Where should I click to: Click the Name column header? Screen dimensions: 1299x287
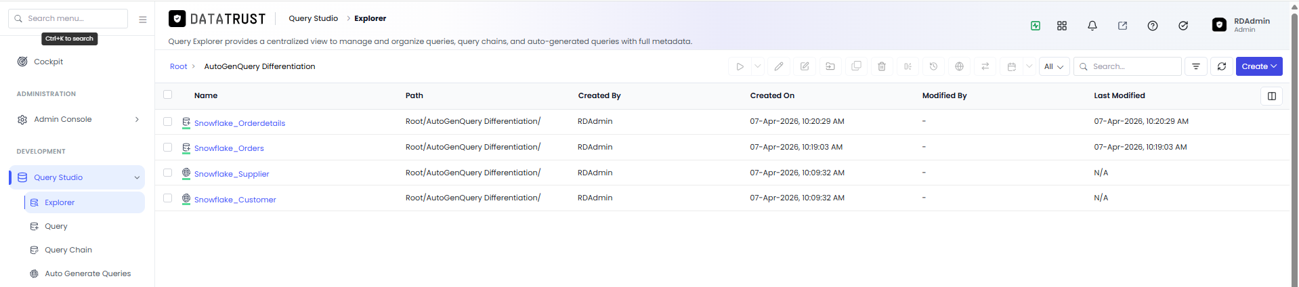[206, 95]
